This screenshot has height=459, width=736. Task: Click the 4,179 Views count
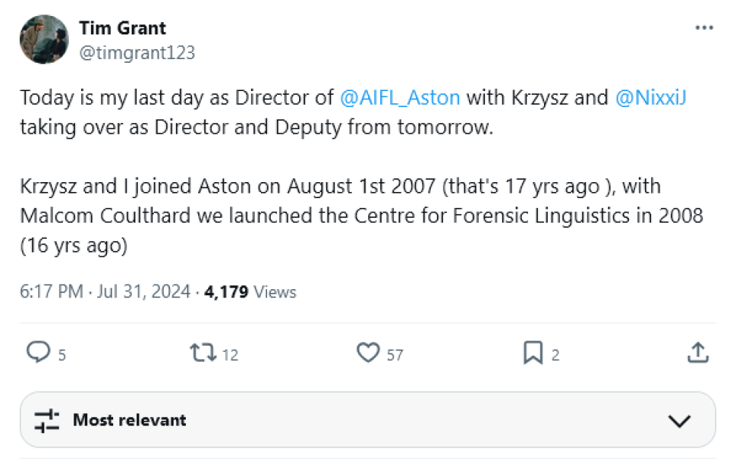[250, 291]
